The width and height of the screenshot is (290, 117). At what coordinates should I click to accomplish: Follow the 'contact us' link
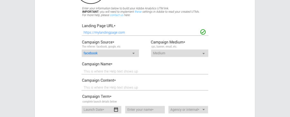117,15
